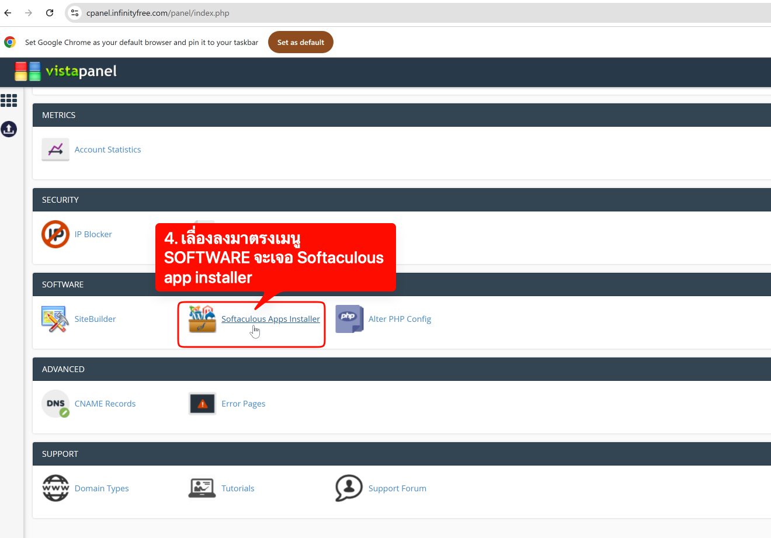The image size is (771, 538).
Task: Click the Support Forum chat icon
Action: point(349,488)
